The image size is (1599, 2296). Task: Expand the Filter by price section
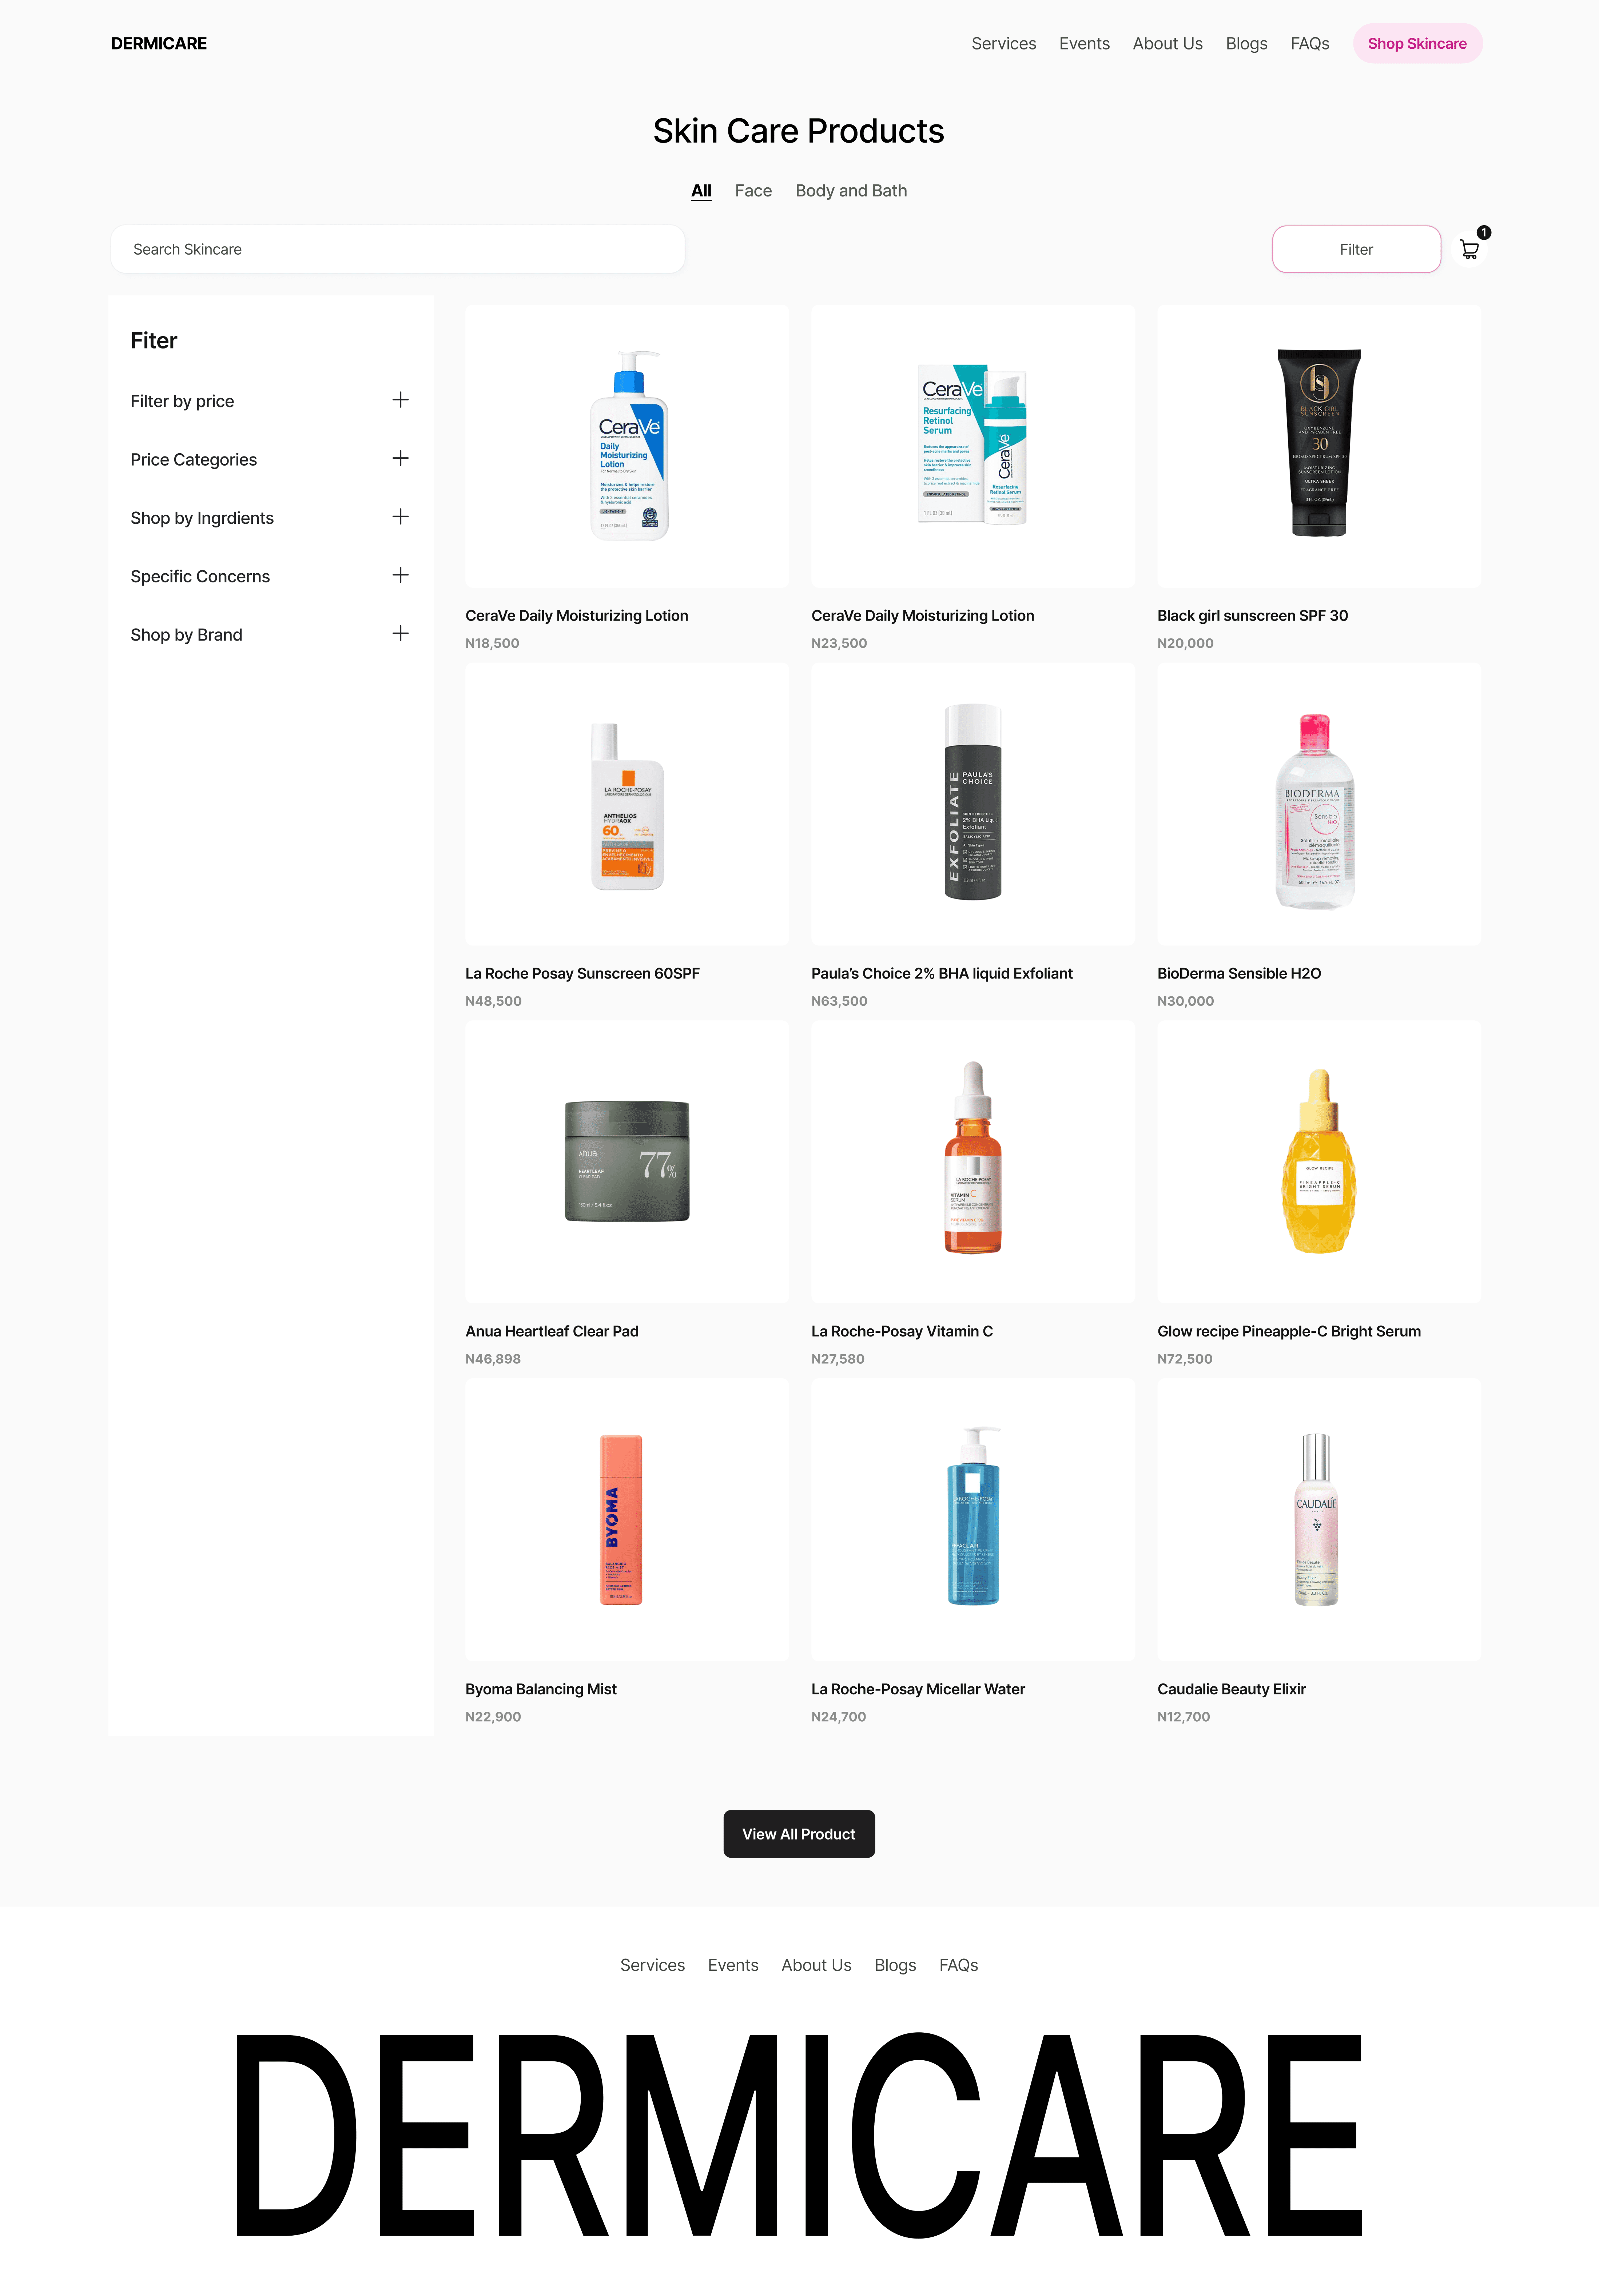[400, 400]
